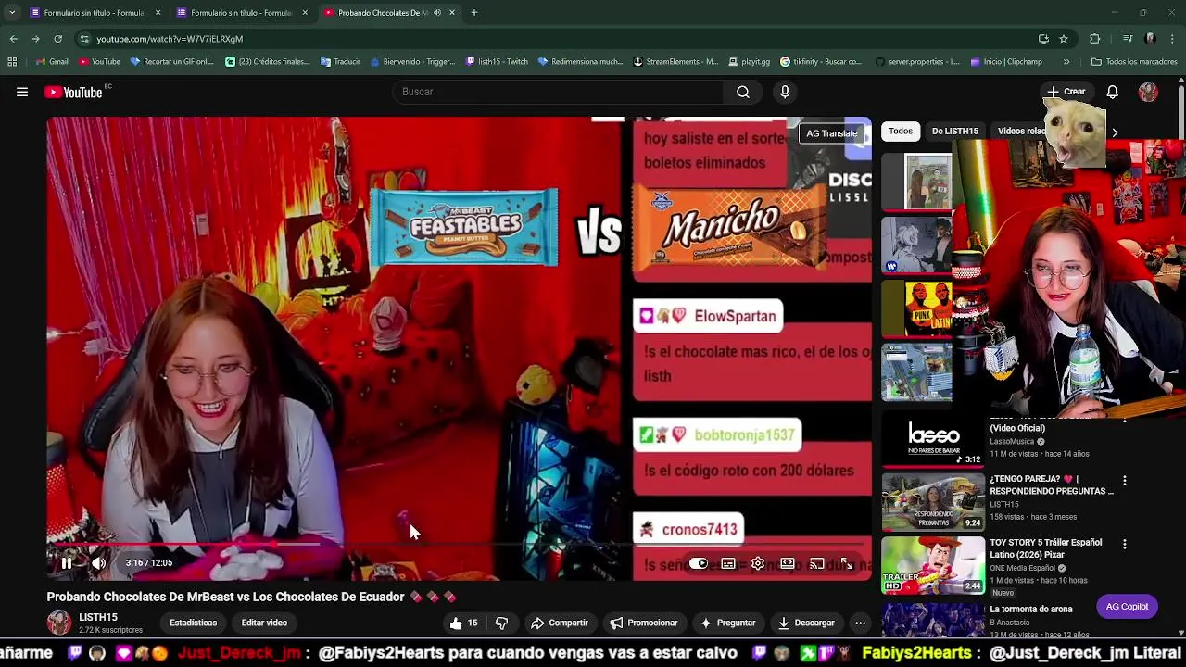Image resolution: width=1186 pixels, height=667 pixels.
Task: Open the browser extensions puzzle icon
Action: click(1095, 39)
